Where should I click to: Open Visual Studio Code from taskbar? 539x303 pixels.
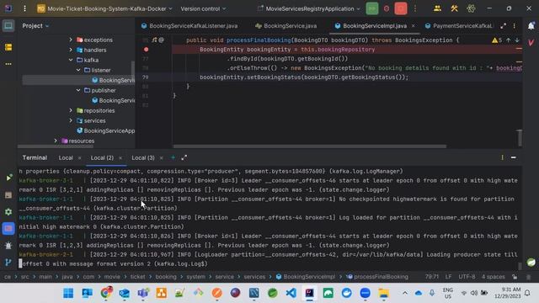[x=291, y=293]
